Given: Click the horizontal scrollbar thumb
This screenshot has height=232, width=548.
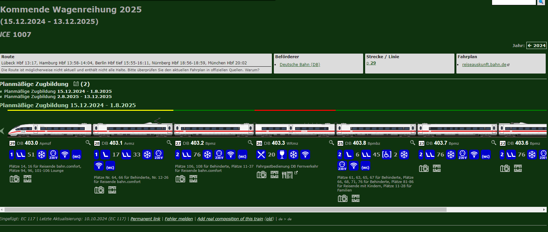Looking at the screenshot, I should click(225, 209).
